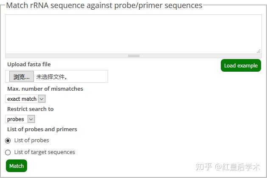Screen dimensions: 267x178
Task: Click the 'Restrict search to' label
Action: point(30,109)
